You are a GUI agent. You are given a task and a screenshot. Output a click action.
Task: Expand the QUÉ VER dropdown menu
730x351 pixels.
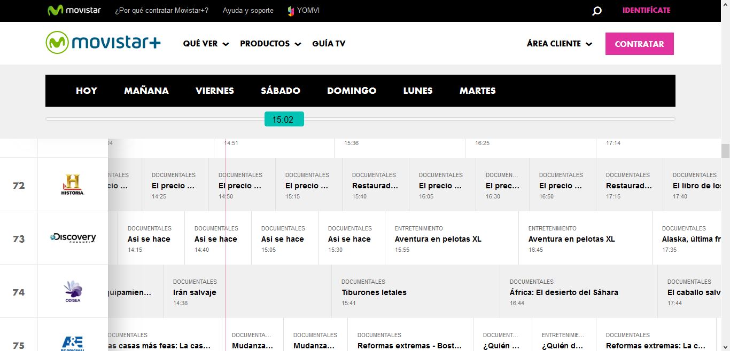pyautogui.click(x=206, y=44)
